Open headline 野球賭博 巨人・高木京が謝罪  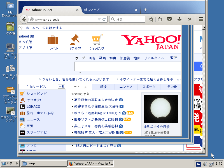(x=96, y=132)
